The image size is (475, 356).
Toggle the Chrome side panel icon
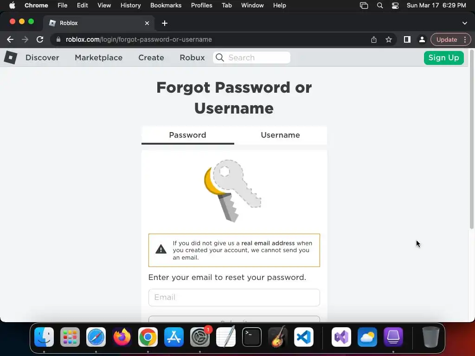click(407, 39)
